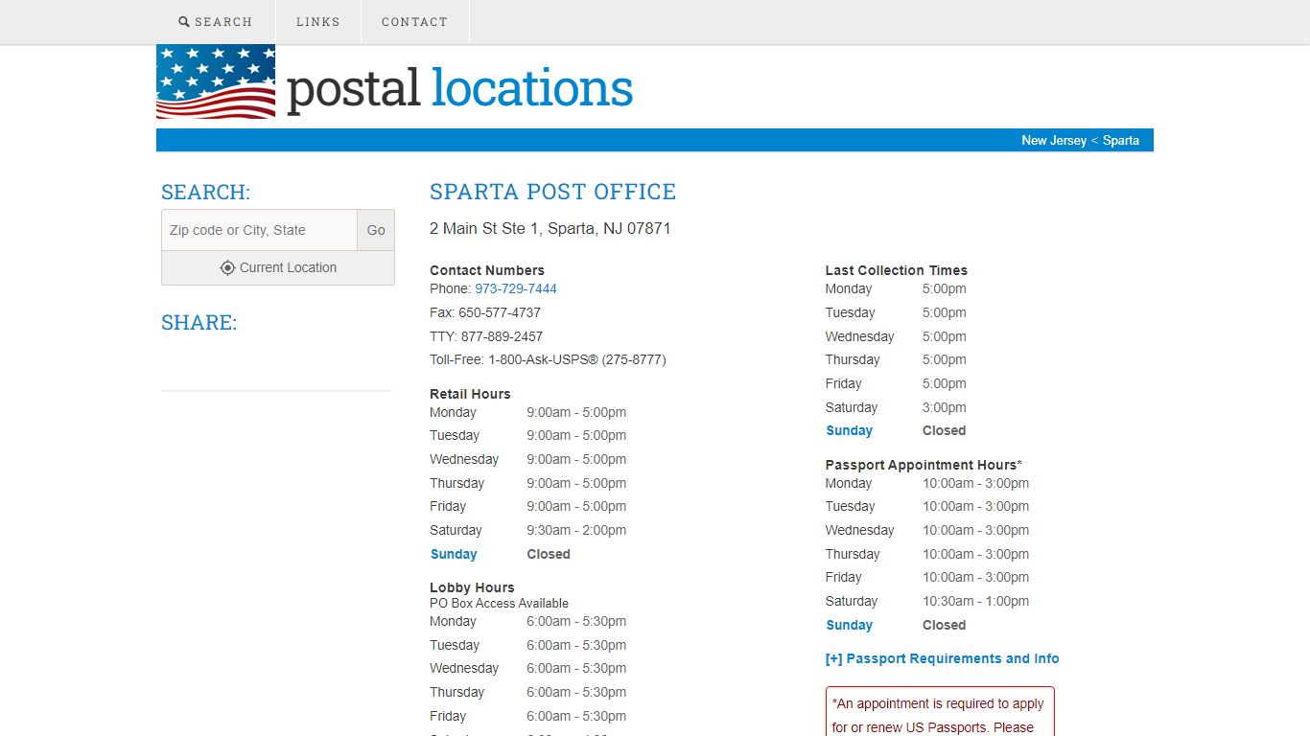Click Closed beside Sunday Retail Hours

pyautogui.click(x=549, y=554)
